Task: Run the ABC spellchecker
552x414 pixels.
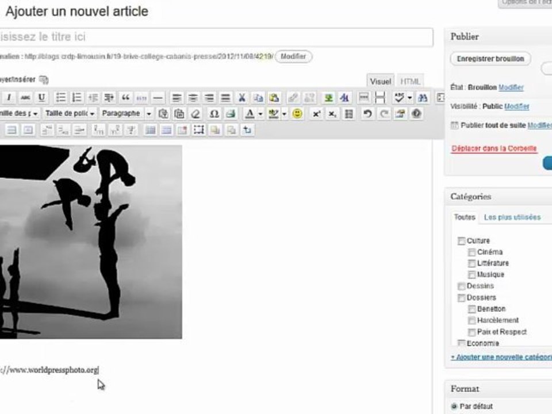Action: coord(399,98)
